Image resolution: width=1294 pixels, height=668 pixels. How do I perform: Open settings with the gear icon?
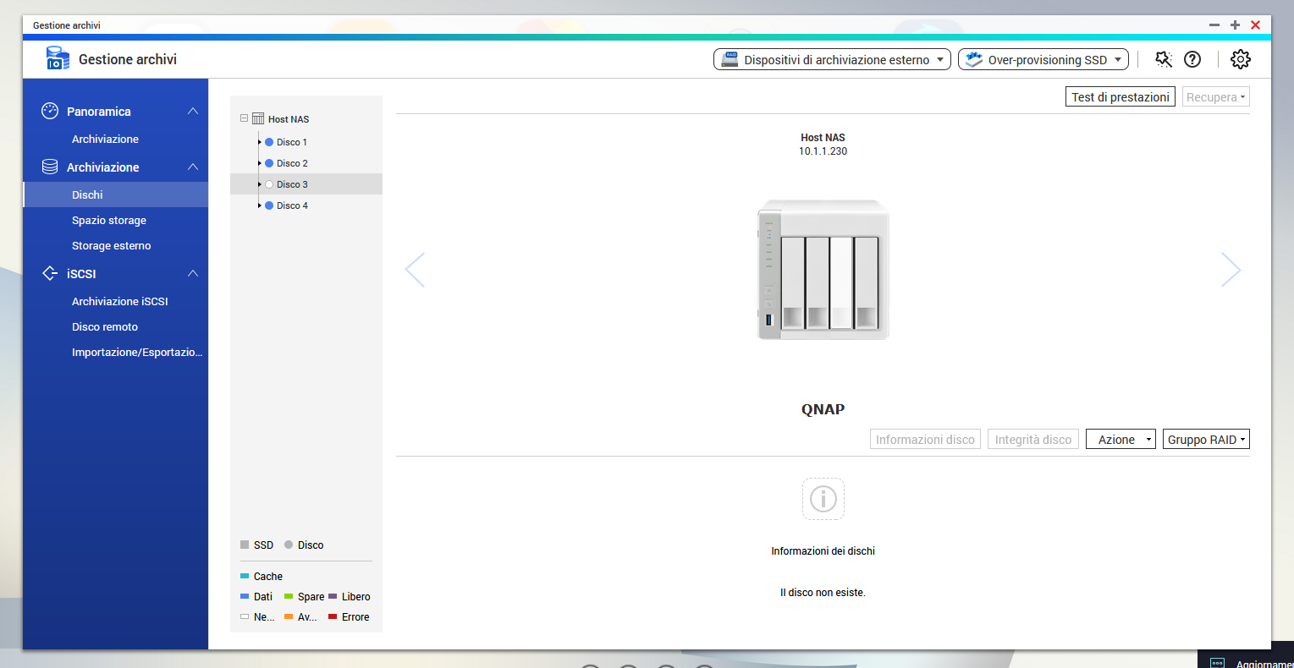(1240, 59)
